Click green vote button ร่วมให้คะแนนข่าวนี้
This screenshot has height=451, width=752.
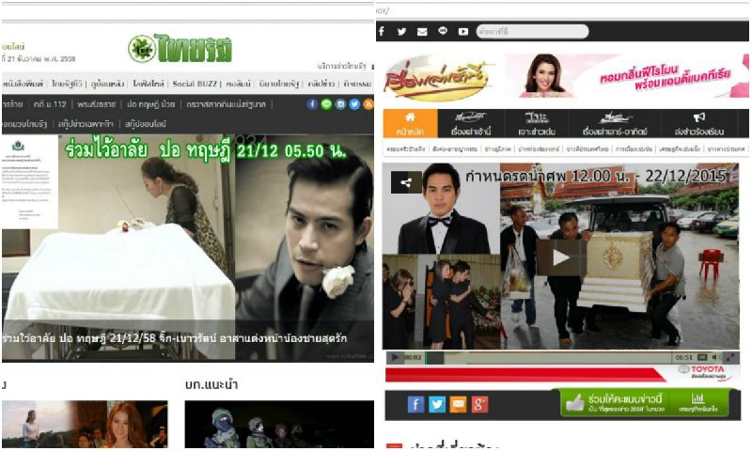pos(616,402)
